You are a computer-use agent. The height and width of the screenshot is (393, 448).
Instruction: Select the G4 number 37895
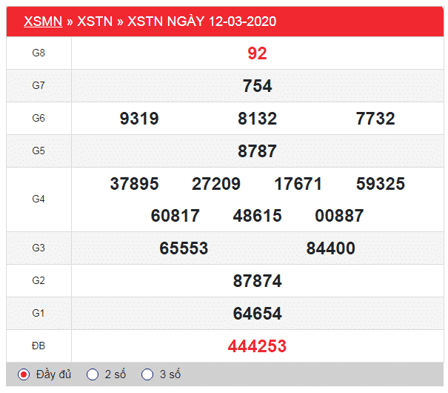coord(134,184)
